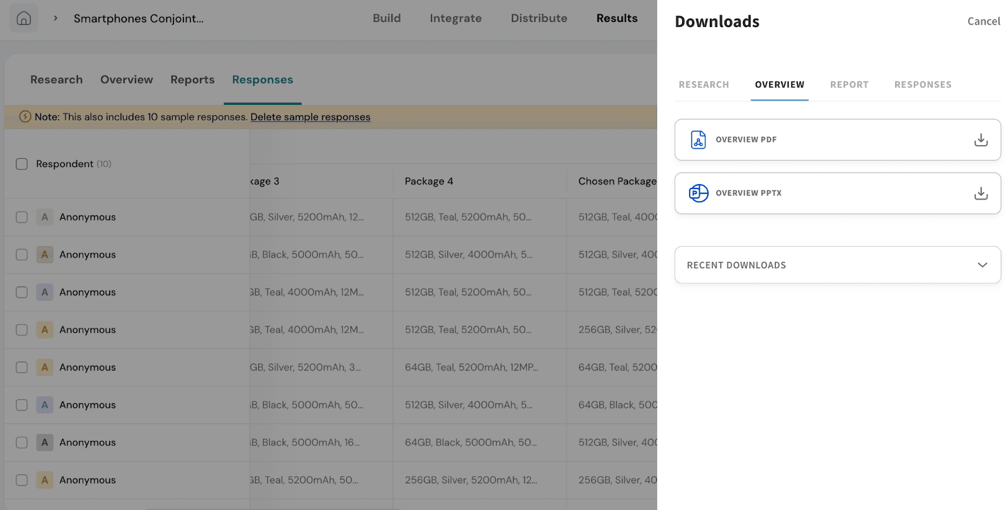Viewport: 1005px width, 510px height.
Task: Open the Distribute menu item
Action: pyautogui.click(x=538, y=18)
